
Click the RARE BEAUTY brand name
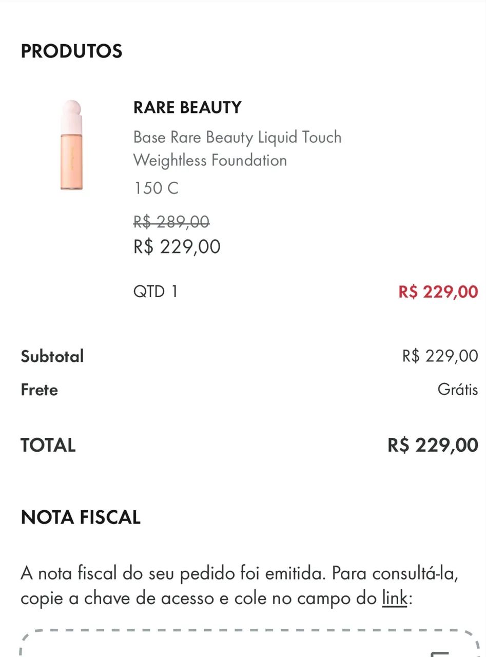point(187,107)
